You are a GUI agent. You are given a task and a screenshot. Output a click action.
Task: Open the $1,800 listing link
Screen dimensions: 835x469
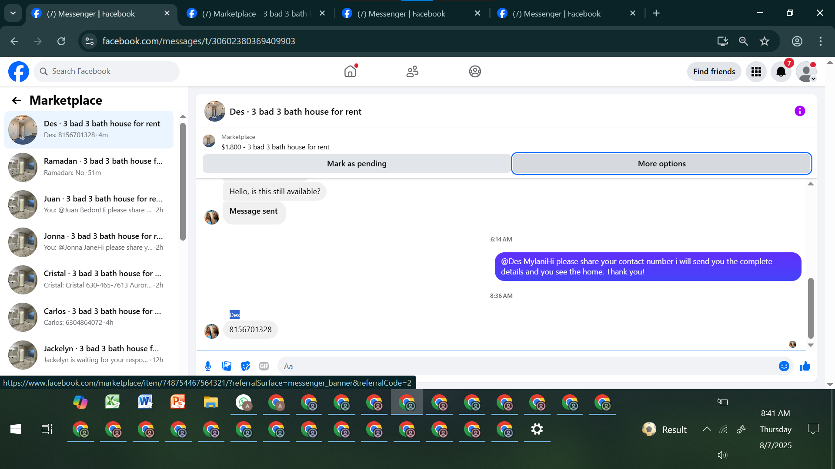275,147
